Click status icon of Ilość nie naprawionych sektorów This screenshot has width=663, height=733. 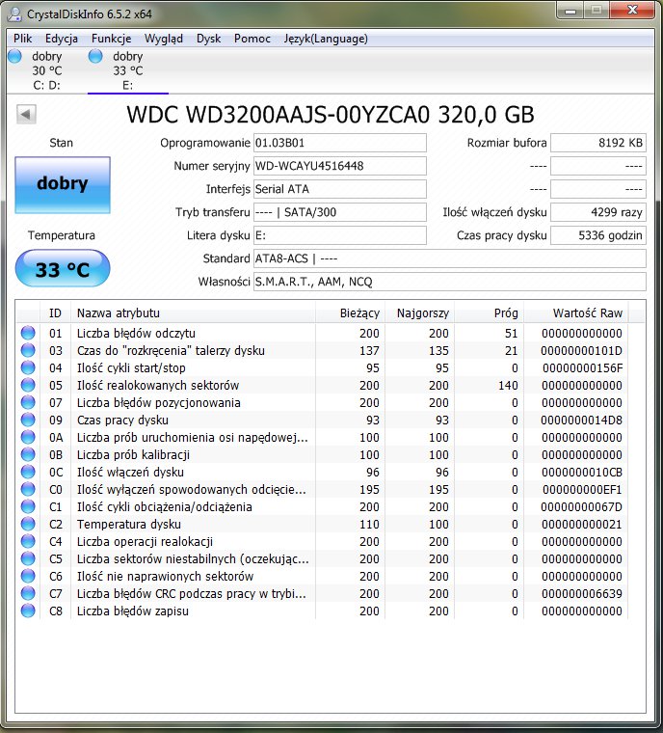click(28, 576)
